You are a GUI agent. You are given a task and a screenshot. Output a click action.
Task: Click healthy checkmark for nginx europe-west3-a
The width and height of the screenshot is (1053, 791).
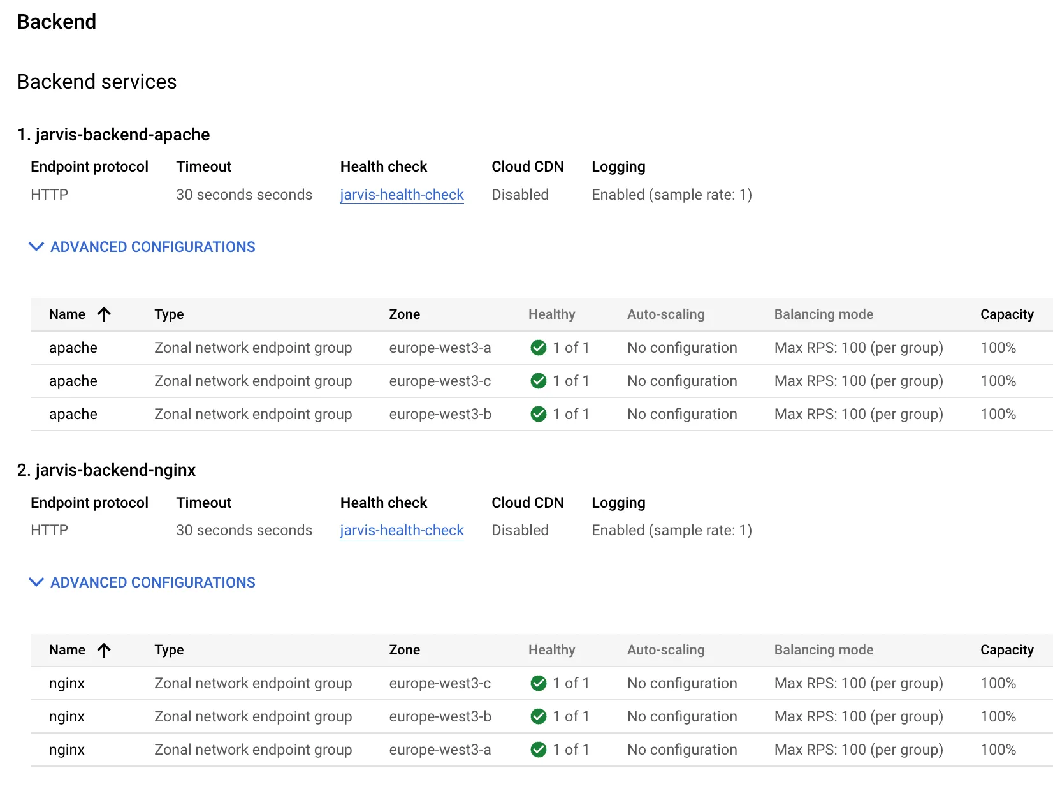coord(538,750)
